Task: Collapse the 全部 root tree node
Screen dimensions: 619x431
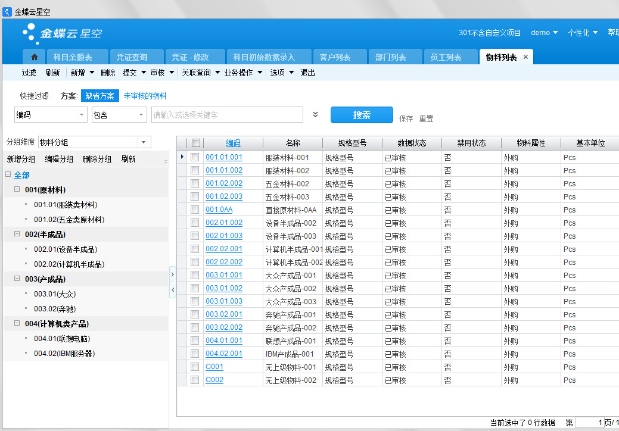Action: (8, 175)
